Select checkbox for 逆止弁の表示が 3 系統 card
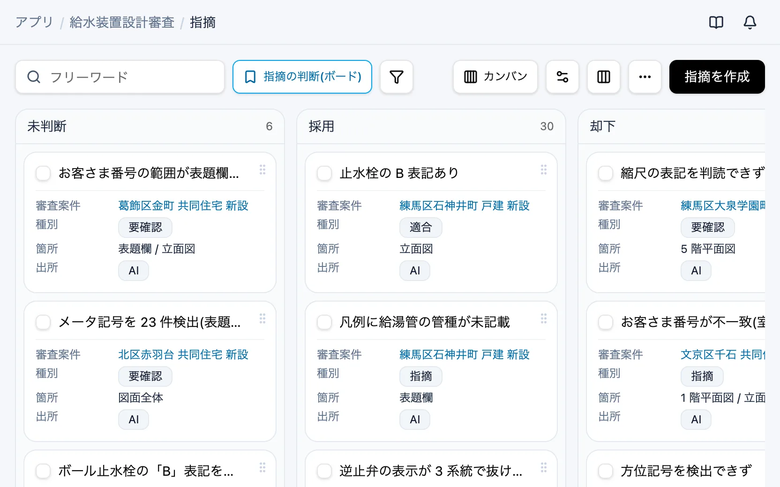Image resolution: width=780 pixels, height=487 pixels. [x=324, y=471]
